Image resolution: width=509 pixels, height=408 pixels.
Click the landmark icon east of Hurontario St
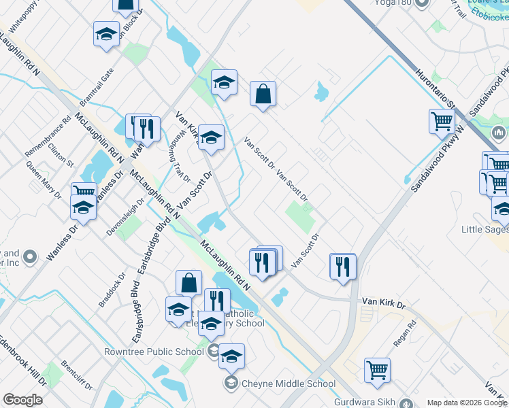pyautogui.click(x=499, y=133)
